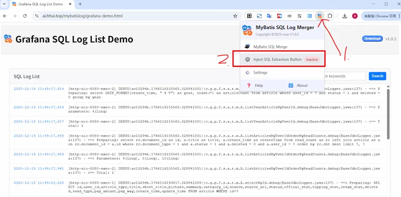Open Settings in the extension popup
This screenshot has height=197, width=401.
(260, 73)
